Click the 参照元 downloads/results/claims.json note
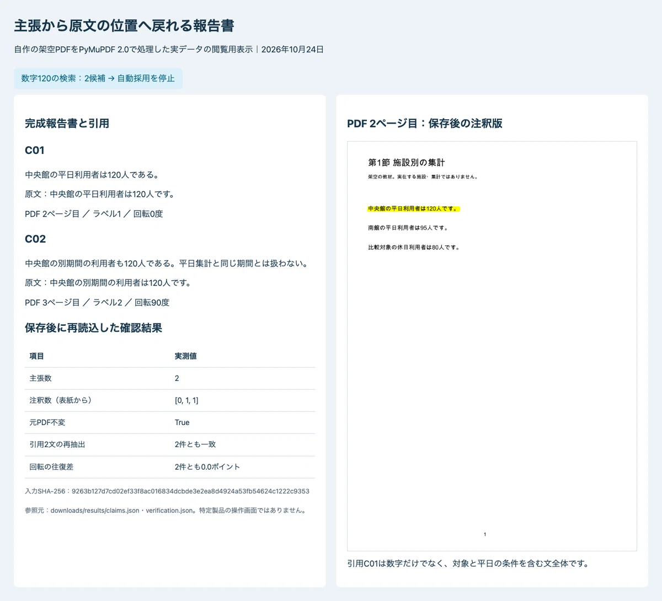 [x=165, y=511]
